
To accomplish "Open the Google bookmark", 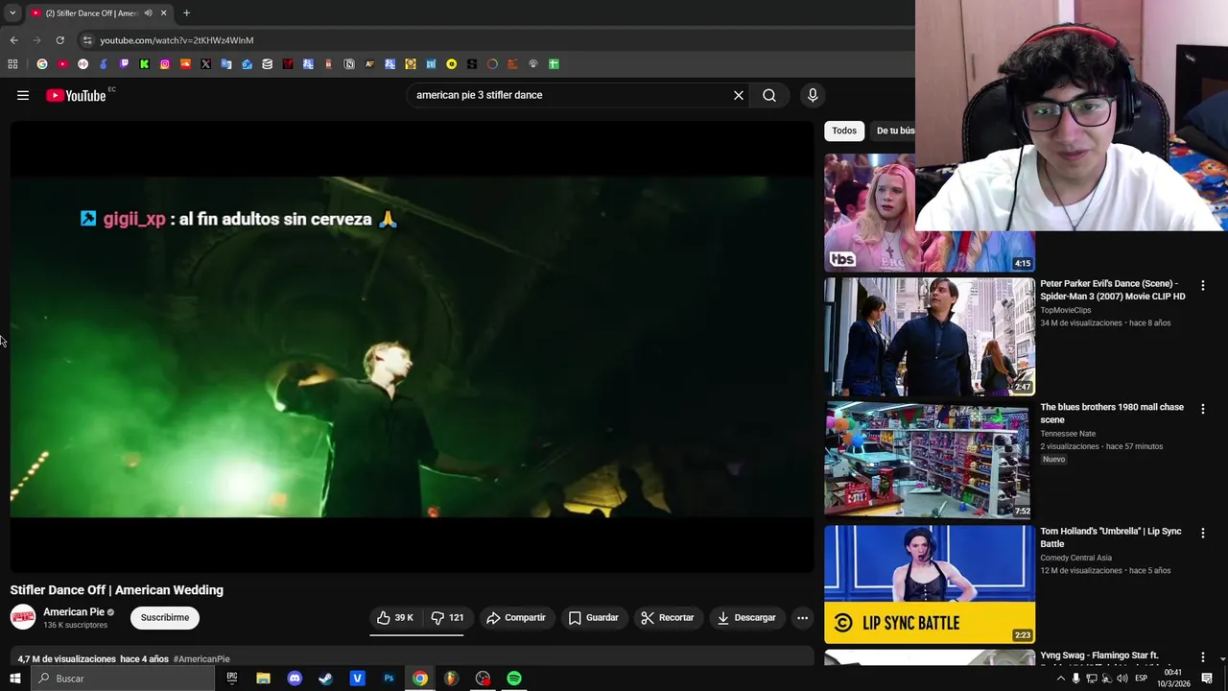I will coord(41,64).
